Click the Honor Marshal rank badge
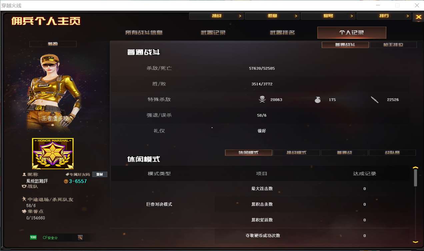The image size is (424, 251). point(53,154)
